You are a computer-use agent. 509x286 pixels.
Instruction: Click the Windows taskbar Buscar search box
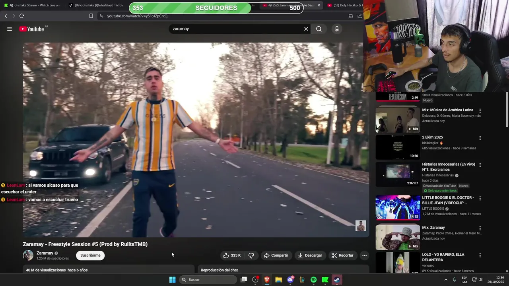pos(208,280)
